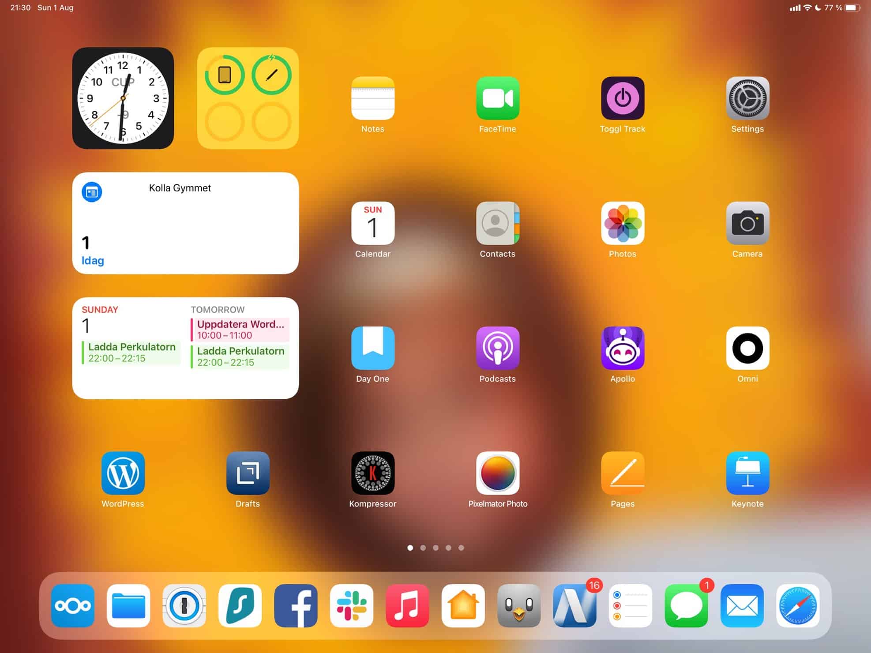Open Reminders in the dock
This screenshot has height=653, width=871.
tap(631, 606)
